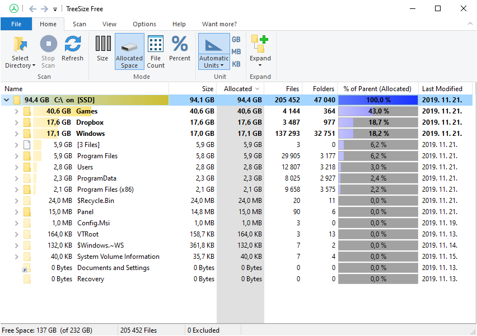Click the Stop Scan icon
This screenshot has width=477, height=336.
[48, 44]
